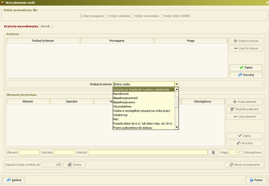Close the dialog with the Zamknij button
The image size is (269, 186).
(14, 180)
